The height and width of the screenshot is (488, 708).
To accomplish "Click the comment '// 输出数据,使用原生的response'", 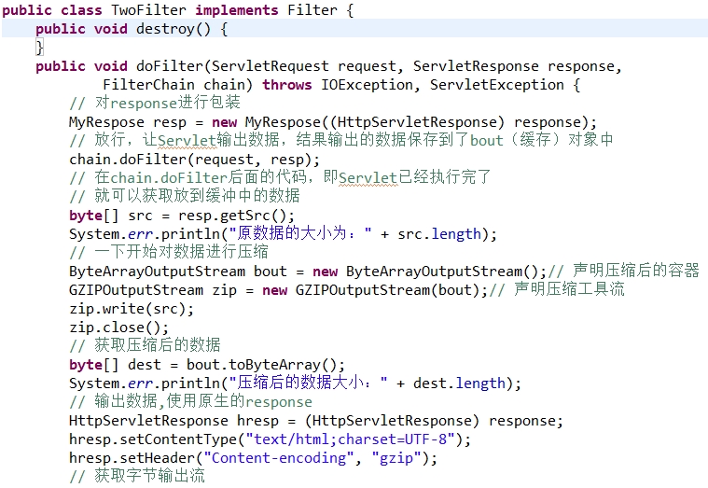I will [x=191, y=402].
